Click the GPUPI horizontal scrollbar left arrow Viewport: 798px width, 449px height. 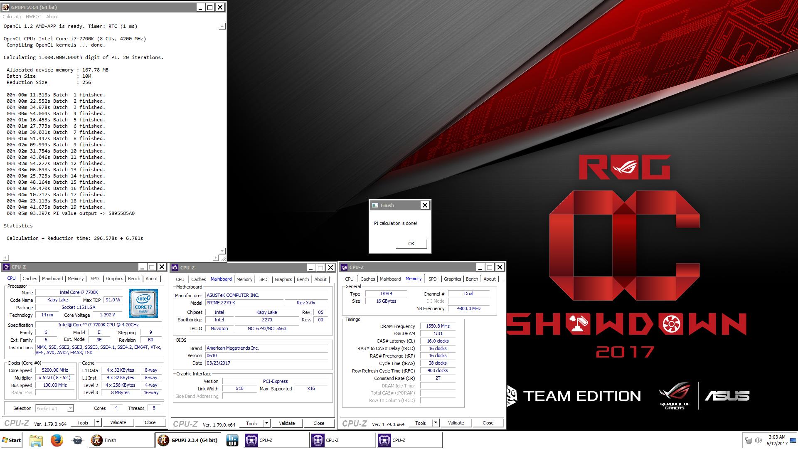(x=5, y=258)
